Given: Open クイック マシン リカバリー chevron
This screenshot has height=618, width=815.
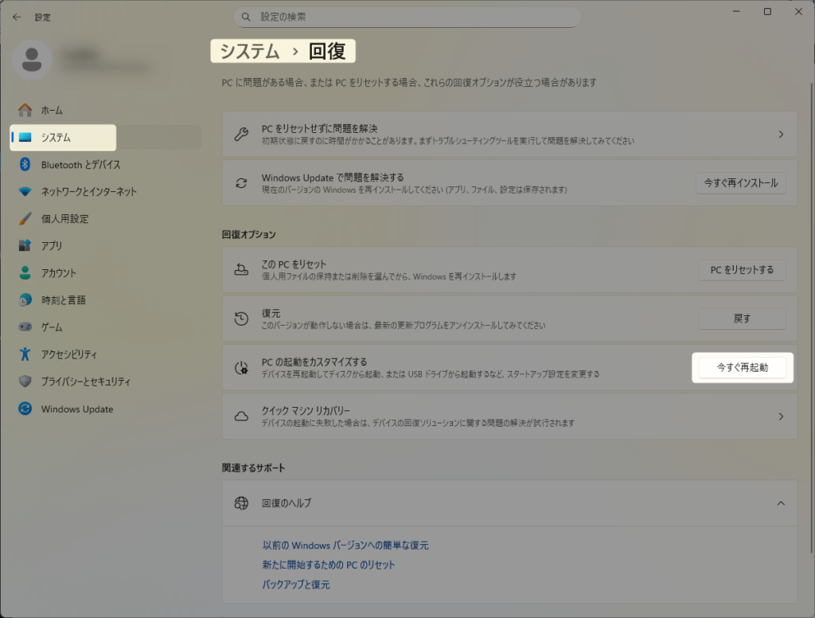Looking at the screenshot, I should tap(781, 417).
